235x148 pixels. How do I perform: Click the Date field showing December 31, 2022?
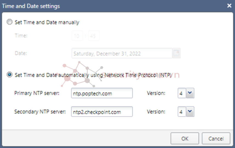[122, 53]
